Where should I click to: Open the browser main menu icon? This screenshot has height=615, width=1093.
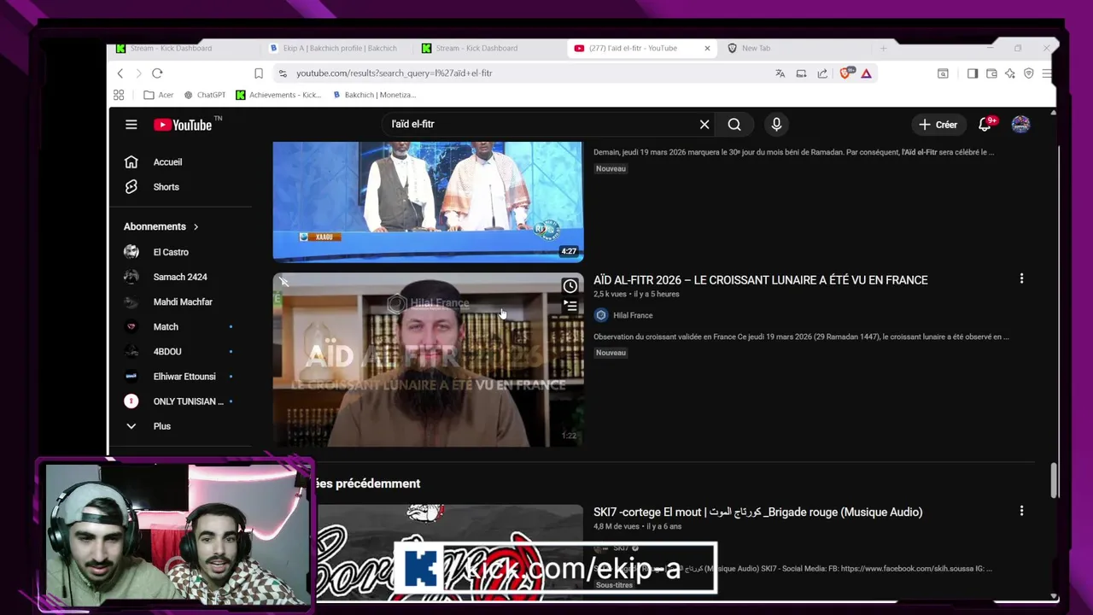pyautogui.click(x=1047, y=73)
